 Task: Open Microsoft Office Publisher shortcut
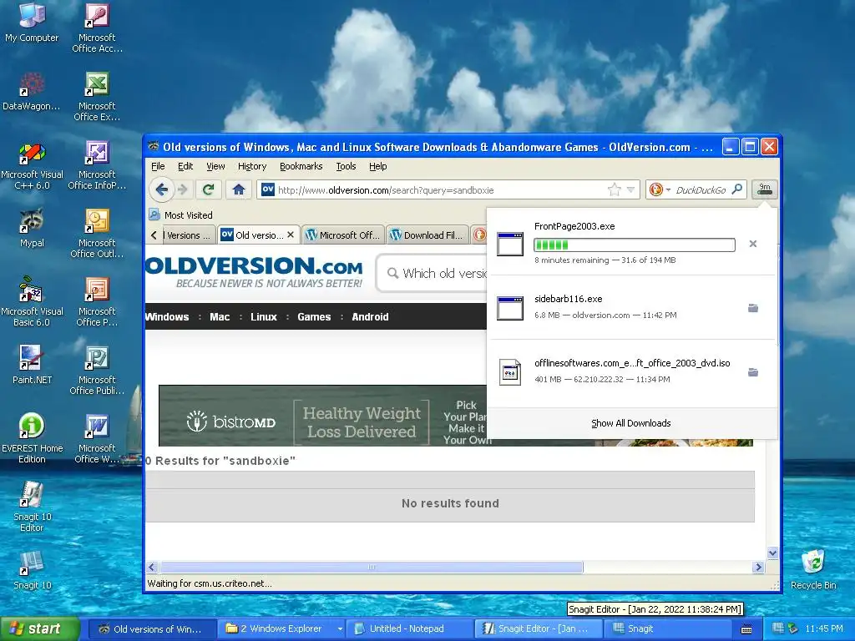(97, 370)
